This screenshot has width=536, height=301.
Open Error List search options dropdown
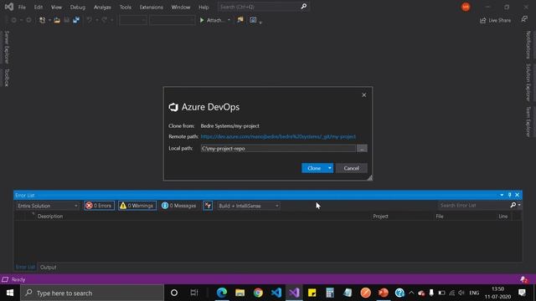coord(519,205)
